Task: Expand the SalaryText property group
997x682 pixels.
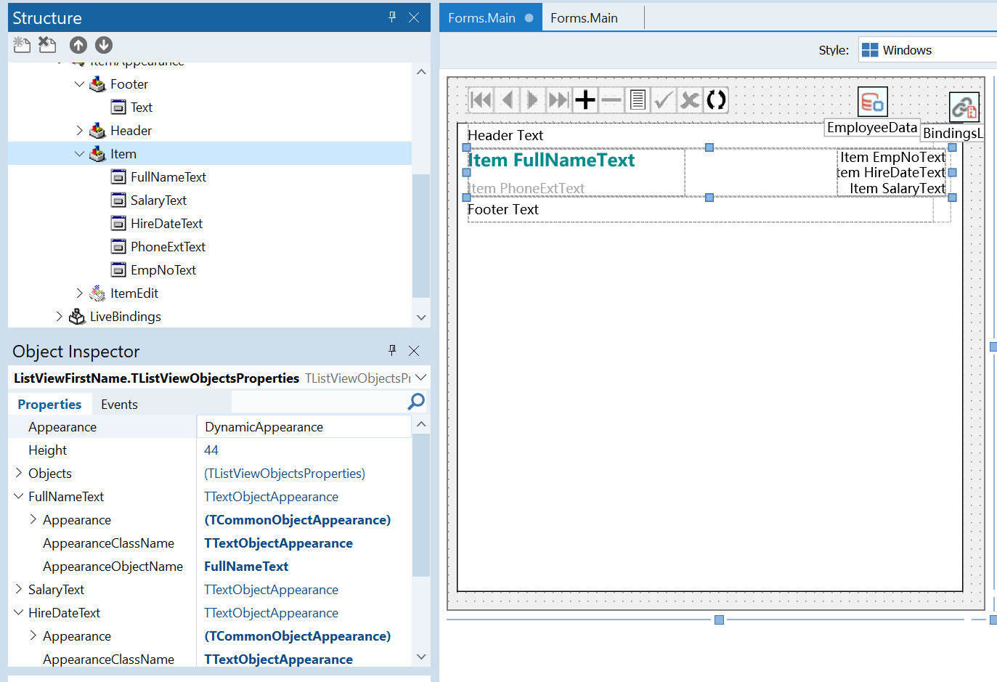Action: click(x=19, y=590)
